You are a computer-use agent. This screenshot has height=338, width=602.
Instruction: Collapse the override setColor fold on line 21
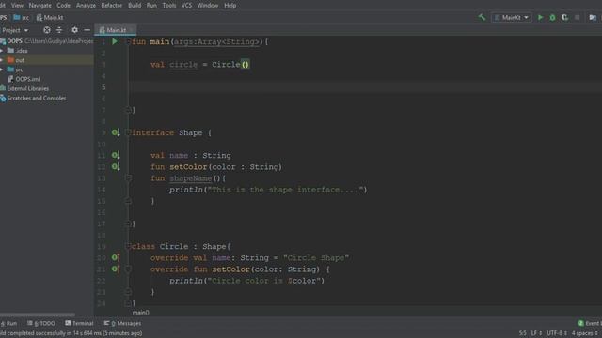(x=128, y=269)
